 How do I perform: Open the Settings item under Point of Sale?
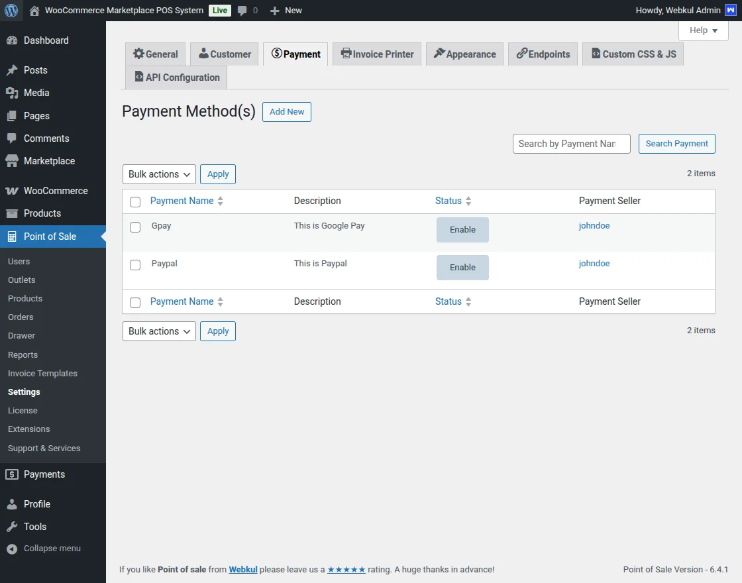coord(24,392)
